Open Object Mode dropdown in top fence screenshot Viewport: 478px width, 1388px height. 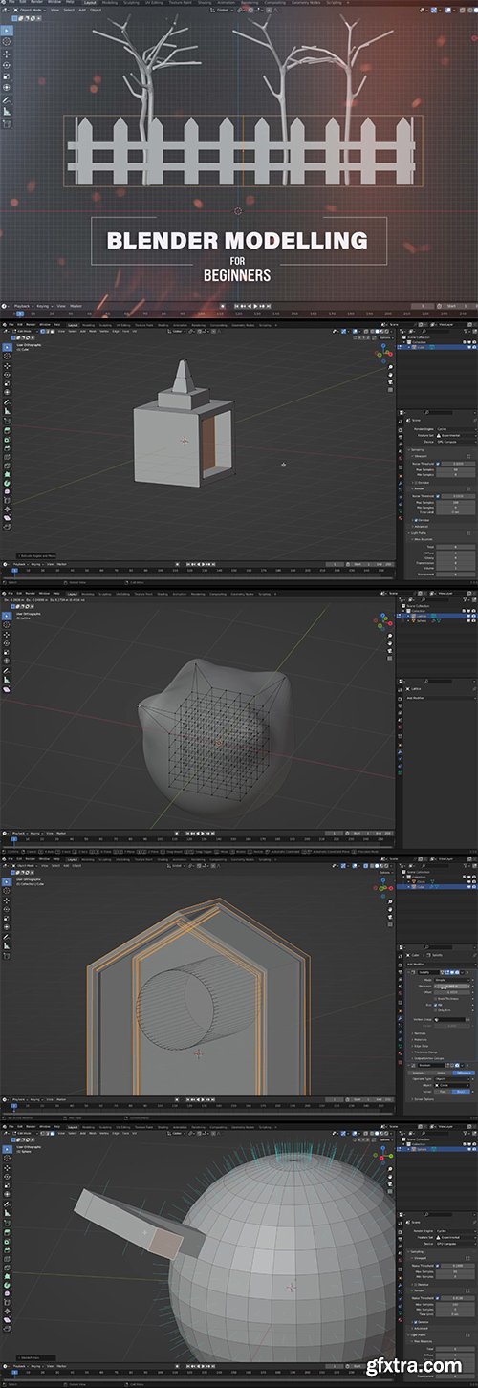[x=30, y=10]
